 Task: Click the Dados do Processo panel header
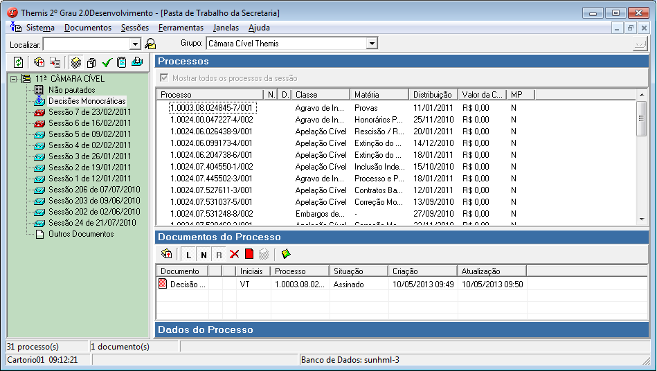click(402, 329)
